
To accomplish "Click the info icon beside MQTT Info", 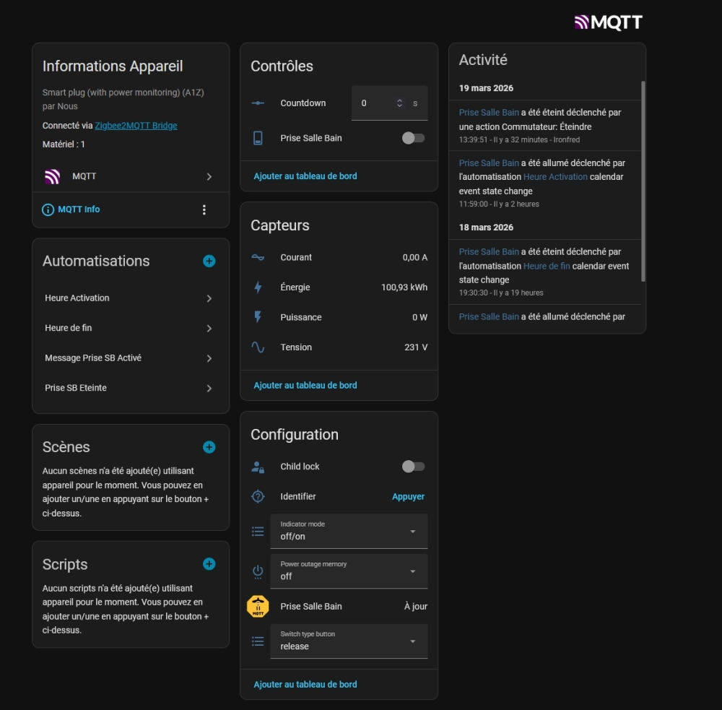I will point(48,209).
